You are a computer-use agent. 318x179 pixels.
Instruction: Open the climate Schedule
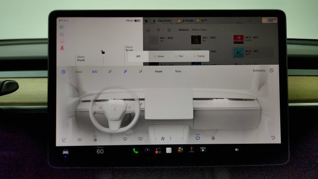pyautogui.click(x=259, y=71)
